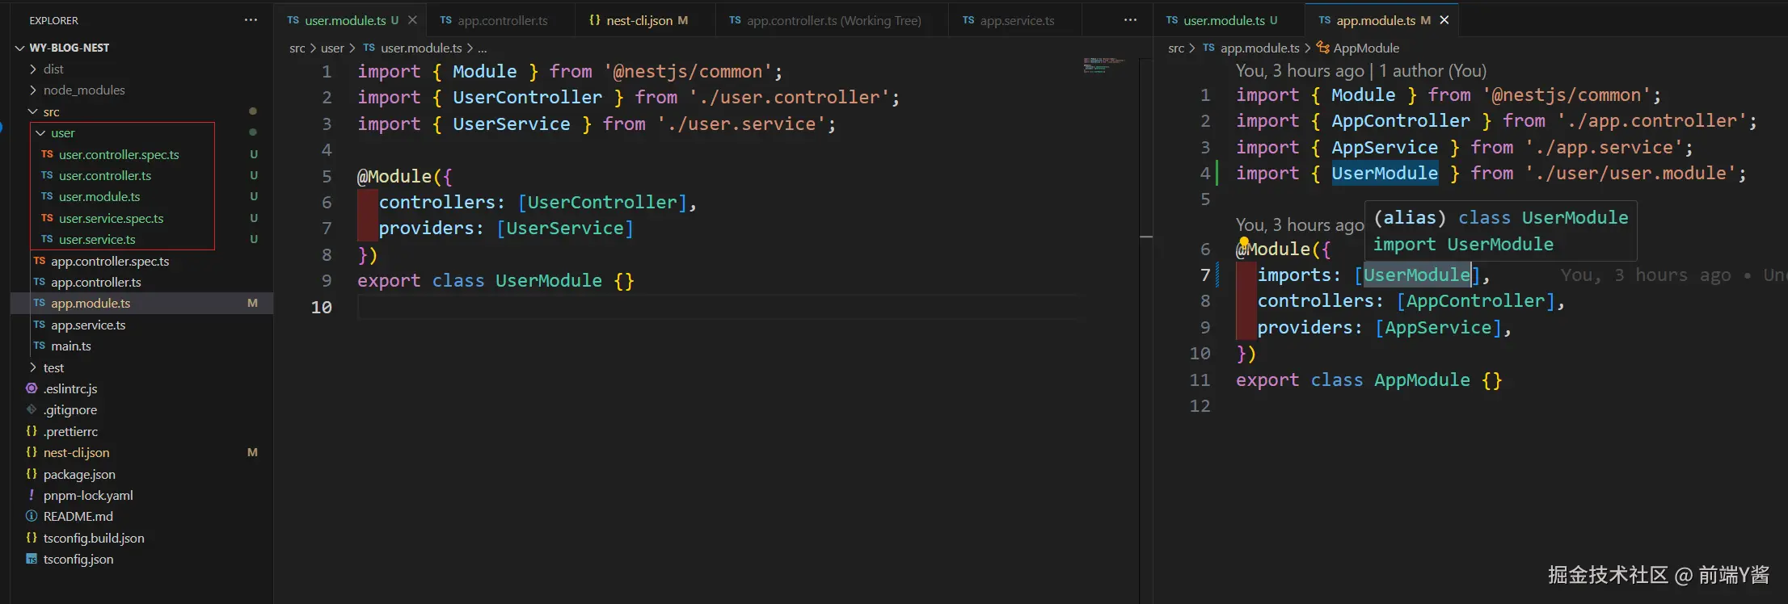This screenshot has height=604, width=1788.
Task: Click line number 11 in right editor gutter
Action: pos(1200,380)
